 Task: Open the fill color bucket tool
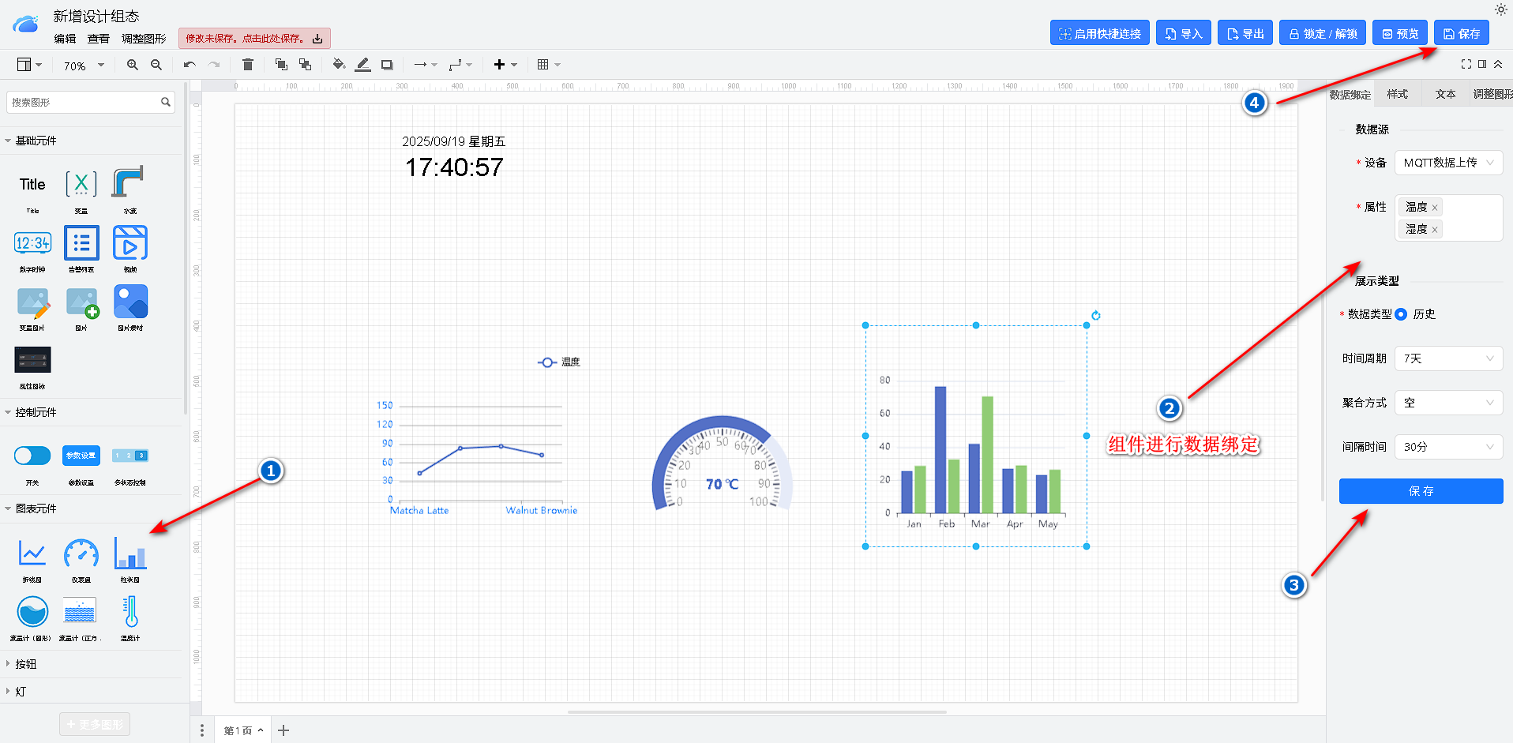click(x=339, y=65)
